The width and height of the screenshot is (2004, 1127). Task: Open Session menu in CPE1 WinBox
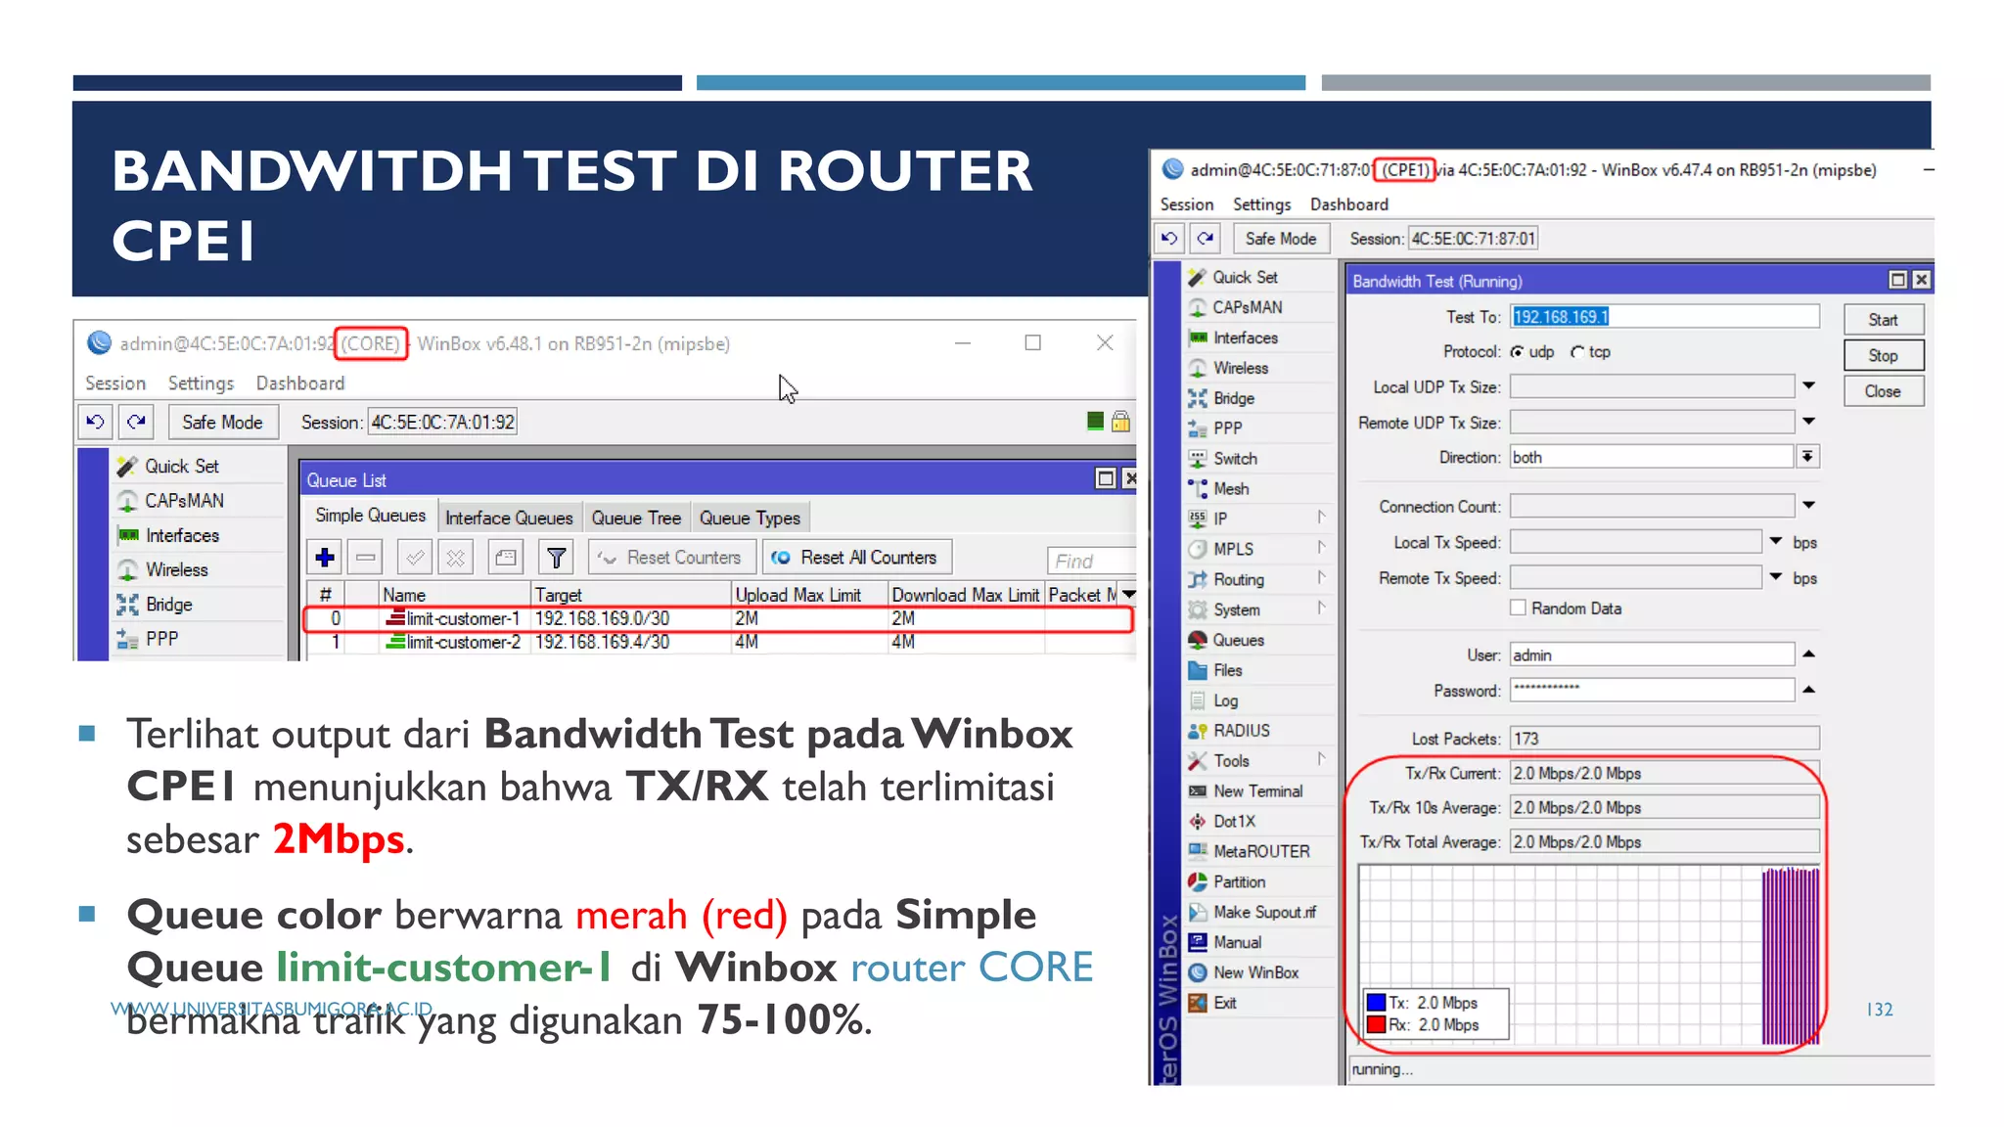click(x=1187, y=204)
